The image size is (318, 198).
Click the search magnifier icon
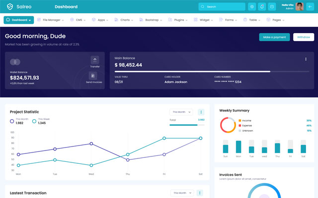(203, 6)
